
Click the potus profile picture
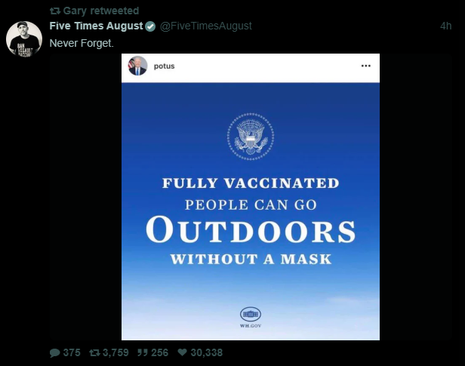pyautogui.click(x=137, y=66)
